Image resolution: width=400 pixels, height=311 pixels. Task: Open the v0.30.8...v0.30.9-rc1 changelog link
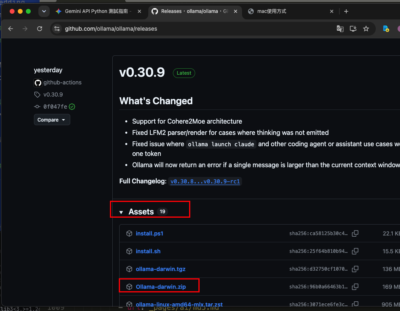pos(205,181)
